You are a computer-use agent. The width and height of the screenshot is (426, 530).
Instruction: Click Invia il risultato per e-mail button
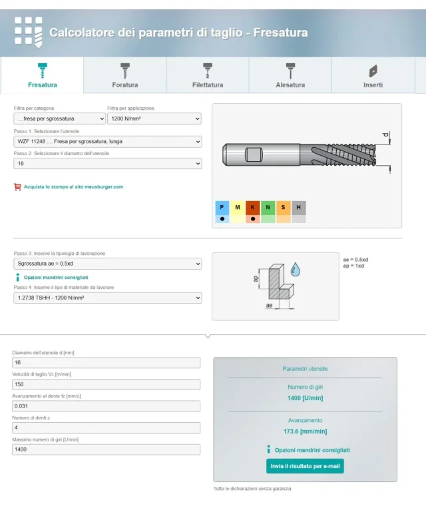pyautogui.click(x=305, y=466)
